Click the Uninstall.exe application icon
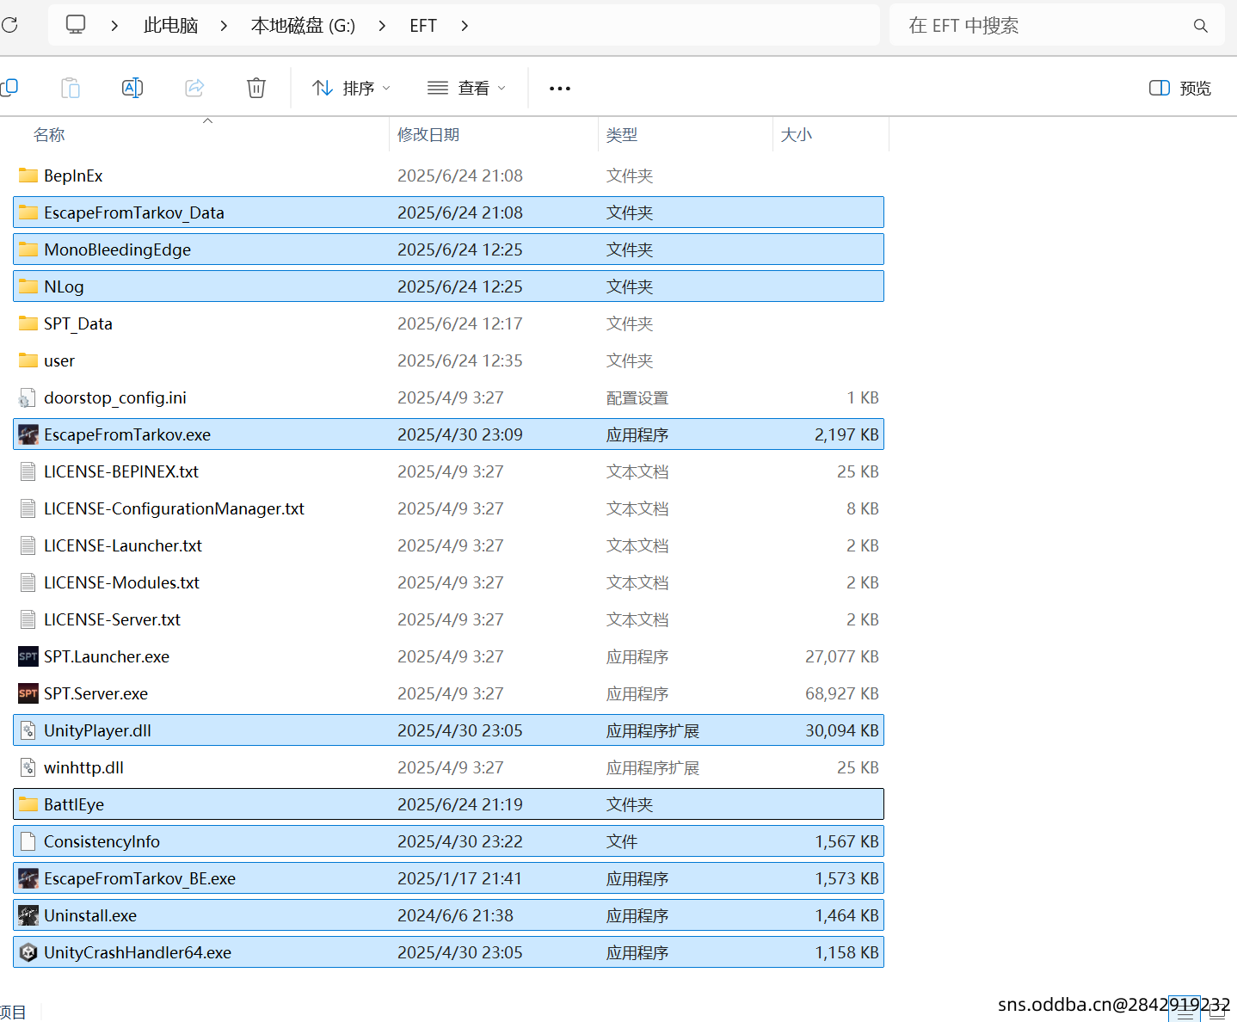This screenshot has width=1237, height=1022. tap(28, 915)
